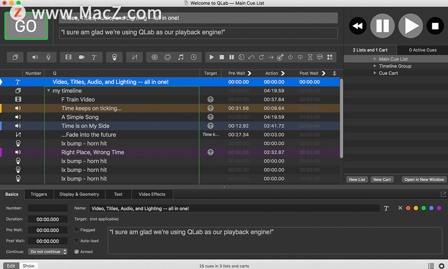The width and height of the screenshot is (448, 269).
Task: Add a Text cue from cue toolbar
Action: coord(94,57)
